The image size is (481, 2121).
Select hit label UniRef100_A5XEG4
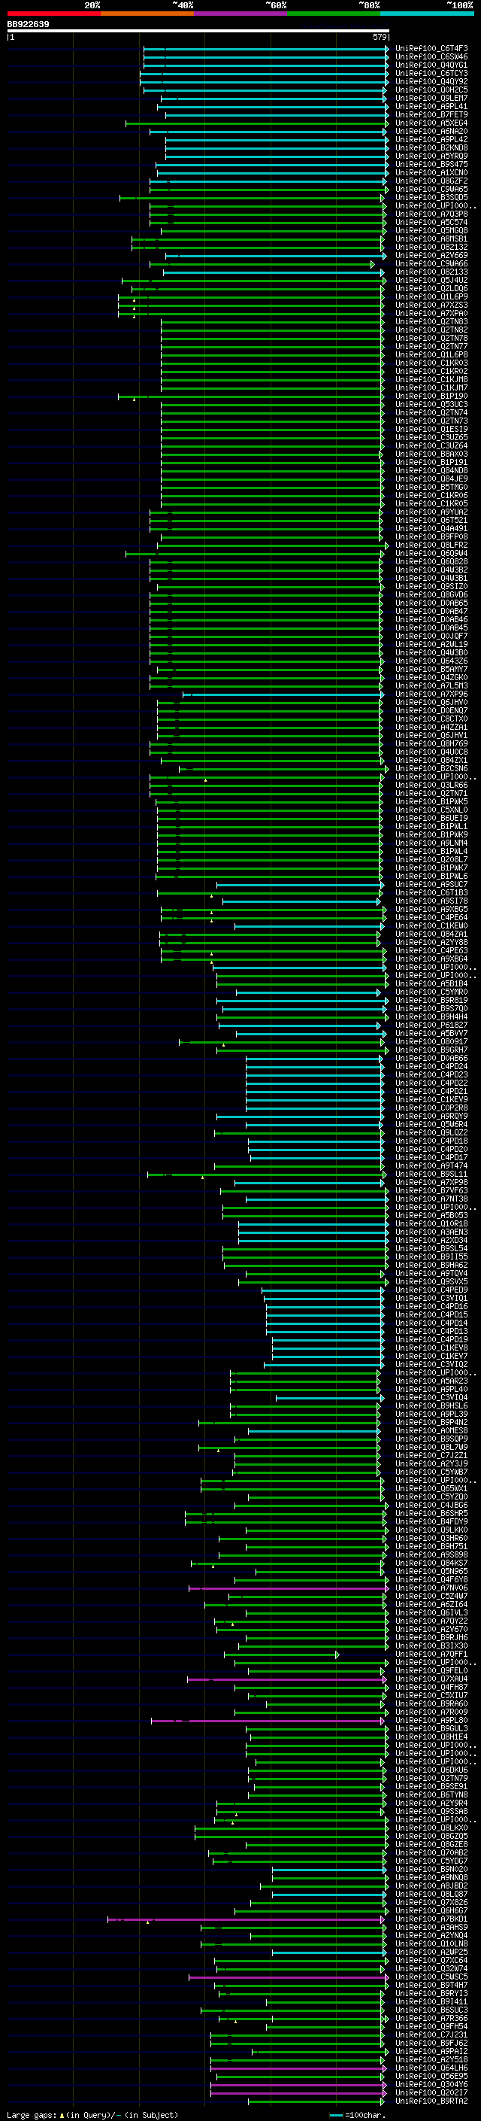click(431, 123)
